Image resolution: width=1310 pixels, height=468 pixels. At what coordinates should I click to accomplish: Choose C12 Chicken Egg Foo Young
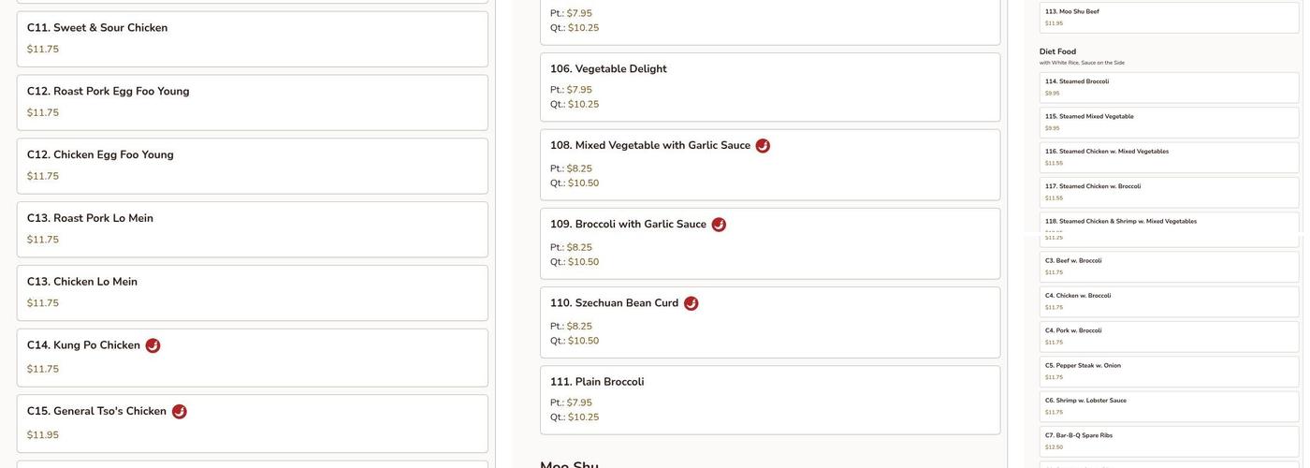tap(252, 166)
